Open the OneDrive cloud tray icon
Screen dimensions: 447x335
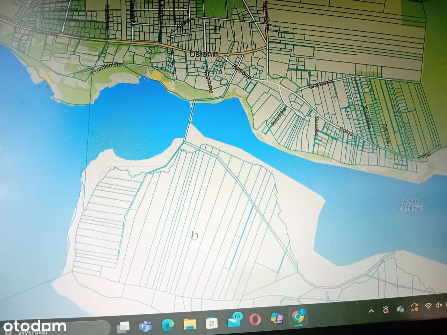coord(401,309)
